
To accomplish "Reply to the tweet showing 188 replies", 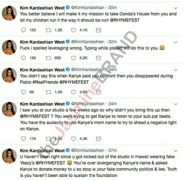I will pyautogui.click(x=23, y=58).
